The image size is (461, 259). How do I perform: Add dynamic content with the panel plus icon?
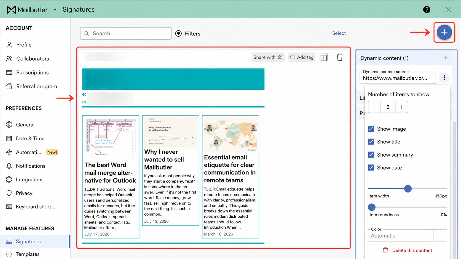click(446, 58)
